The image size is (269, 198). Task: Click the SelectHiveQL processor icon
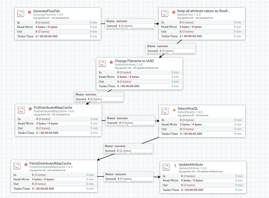click(165, 111)
